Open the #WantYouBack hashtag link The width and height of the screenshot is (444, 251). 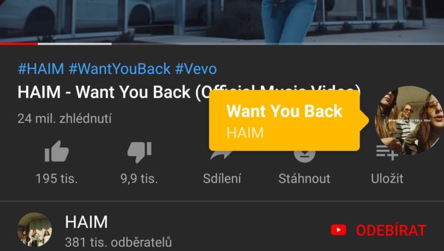[x=120, y=69]
